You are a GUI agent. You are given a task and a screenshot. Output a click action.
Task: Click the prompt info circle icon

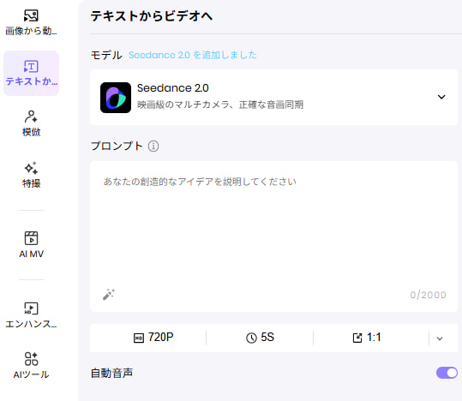click(153, 146)
